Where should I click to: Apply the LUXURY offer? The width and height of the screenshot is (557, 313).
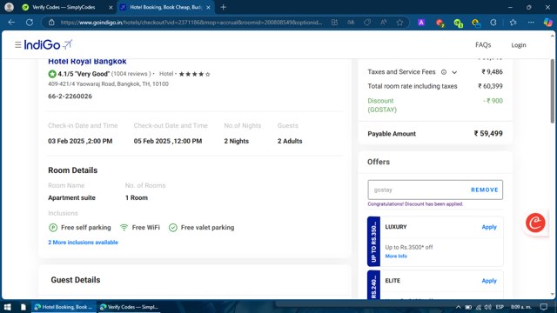pyautogui.click(x=489, y=227)
